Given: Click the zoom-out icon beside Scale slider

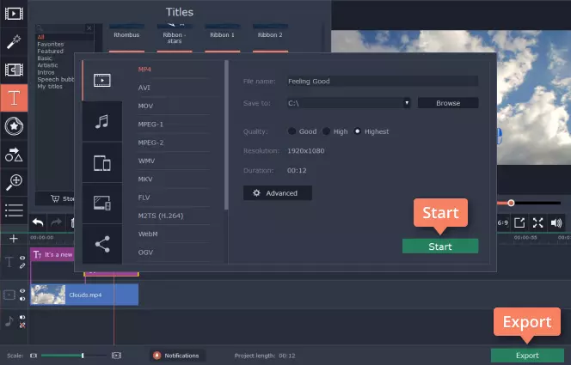Looking at the screenshot, I should 34,356.
